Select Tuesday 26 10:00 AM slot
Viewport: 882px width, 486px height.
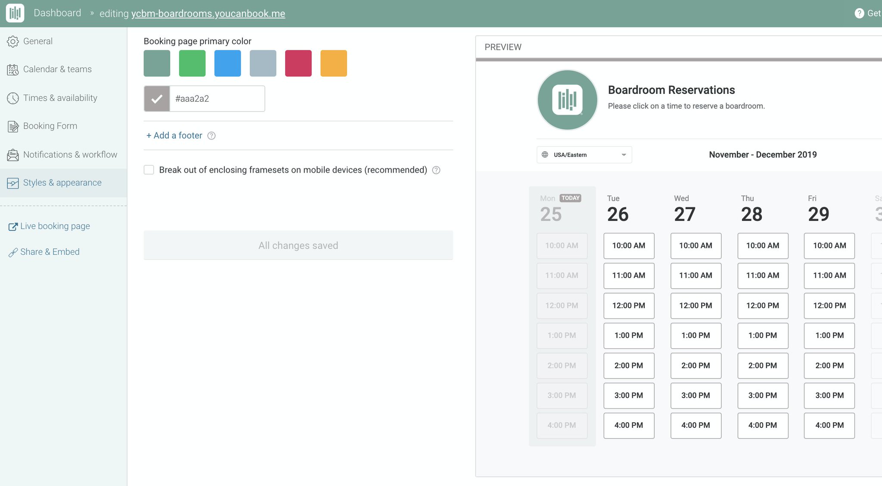628,246
